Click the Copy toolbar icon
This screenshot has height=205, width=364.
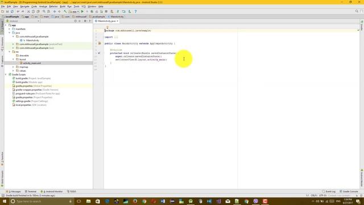pos(33,11)
